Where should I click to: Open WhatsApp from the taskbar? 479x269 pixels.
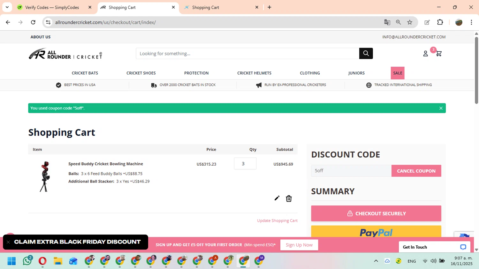tap(27, 261)
